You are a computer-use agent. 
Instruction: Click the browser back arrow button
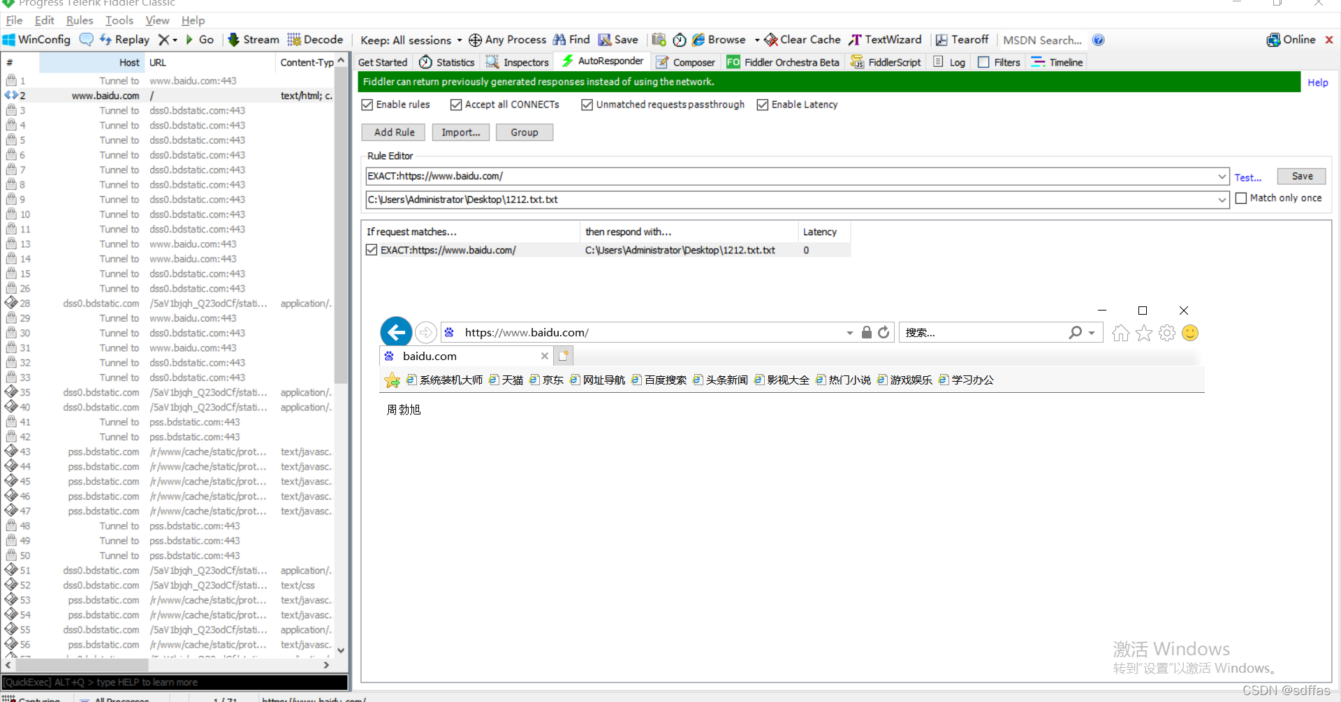pos(396,332)
